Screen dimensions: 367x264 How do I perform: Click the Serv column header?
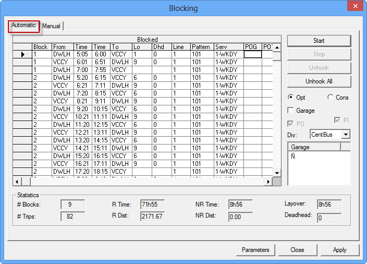pos(229,47)
